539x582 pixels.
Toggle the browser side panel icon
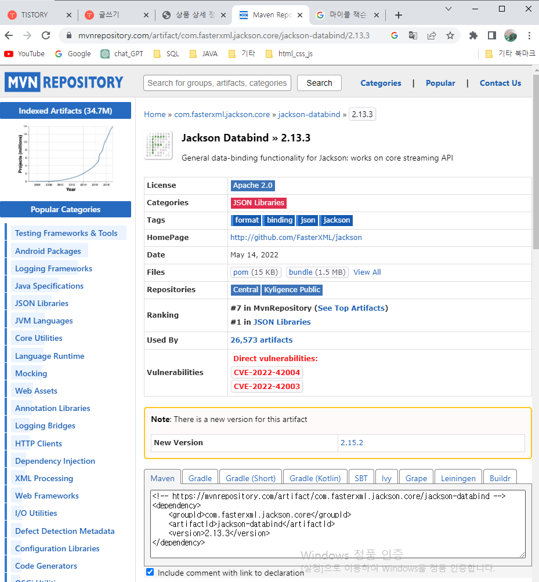click(492, 35)
